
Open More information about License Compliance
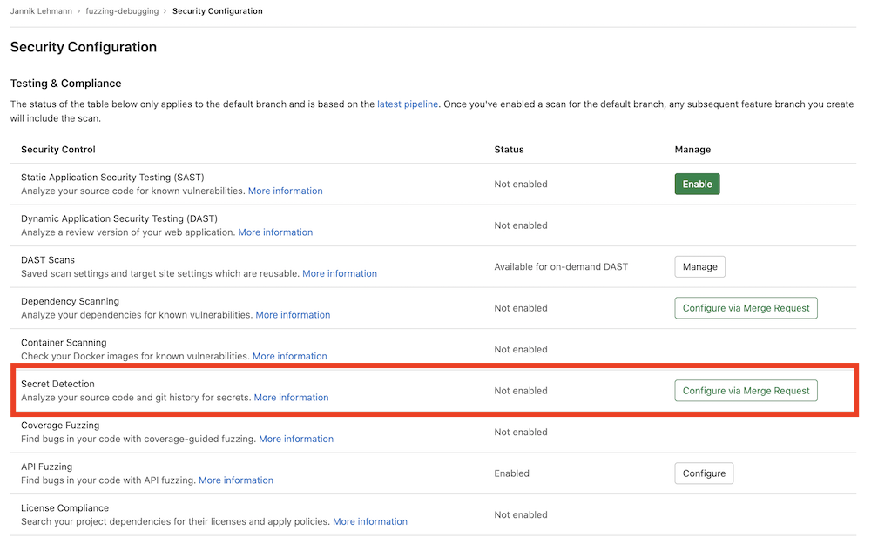[370, 521]
